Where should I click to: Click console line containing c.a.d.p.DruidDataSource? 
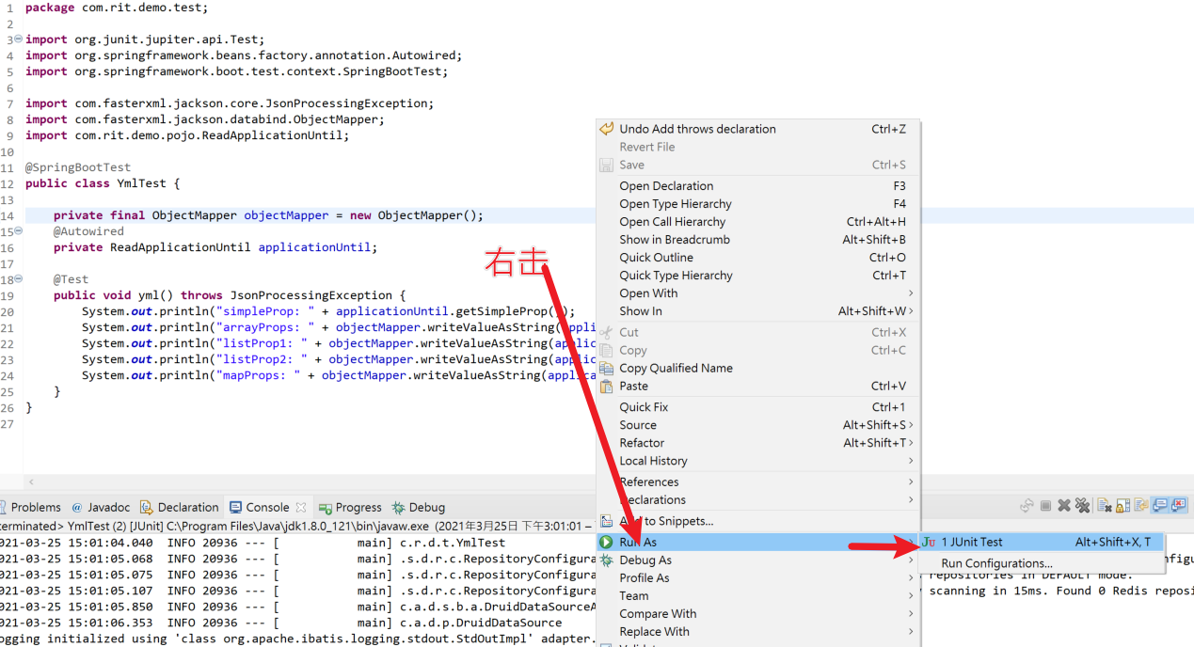tap(280, 623)
